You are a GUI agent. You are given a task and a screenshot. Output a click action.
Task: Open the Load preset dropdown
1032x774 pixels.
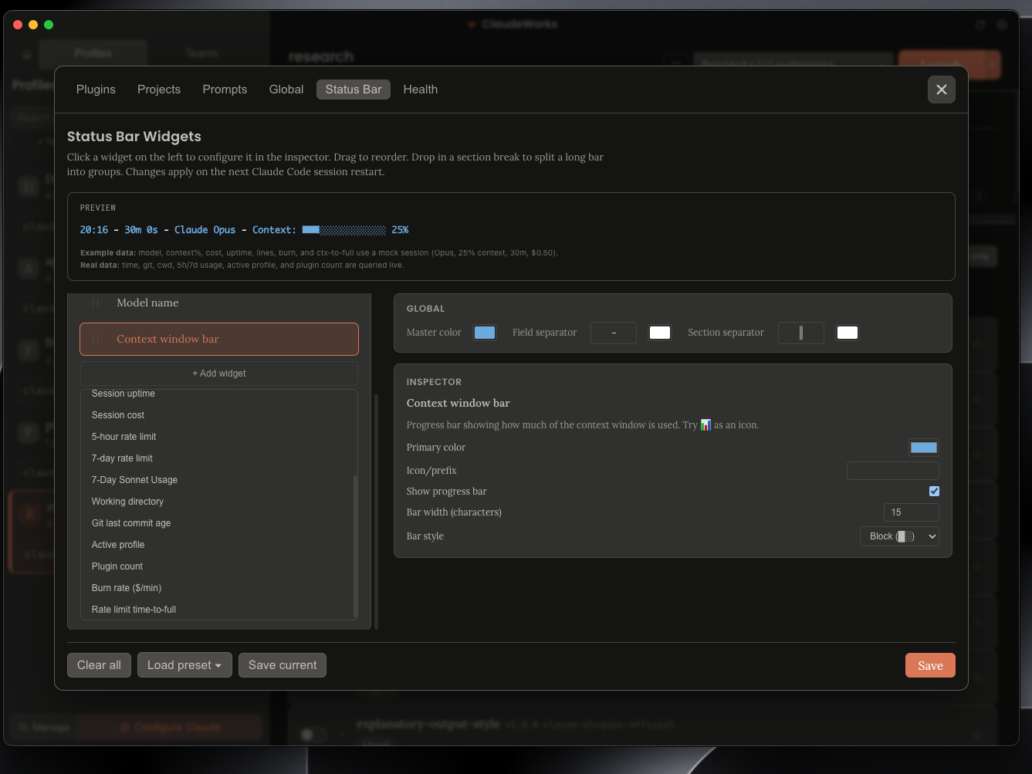click(x=184, y=664)
